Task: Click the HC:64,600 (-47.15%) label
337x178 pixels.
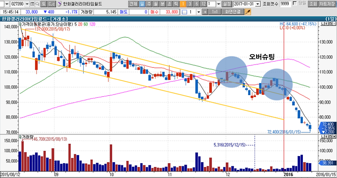Action: [298, 24]
